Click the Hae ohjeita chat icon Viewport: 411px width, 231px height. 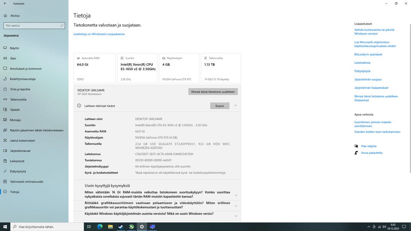coord(356,146)
